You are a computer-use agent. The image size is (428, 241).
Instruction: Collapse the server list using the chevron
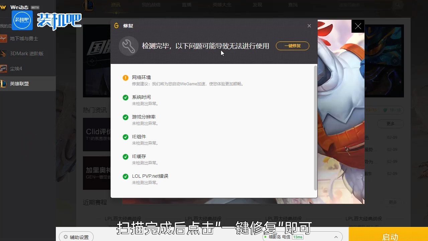click(337, 237)
